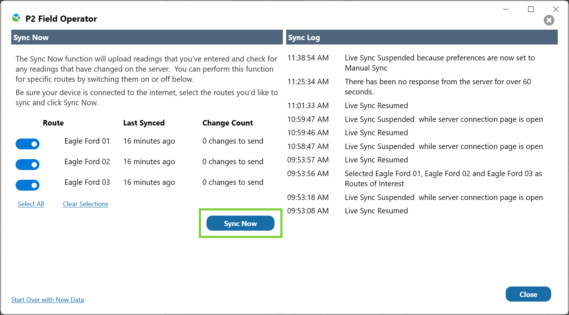This screenshot has height=315, width=569.
Task: Click the Route column header
Action: click(53, 123)
